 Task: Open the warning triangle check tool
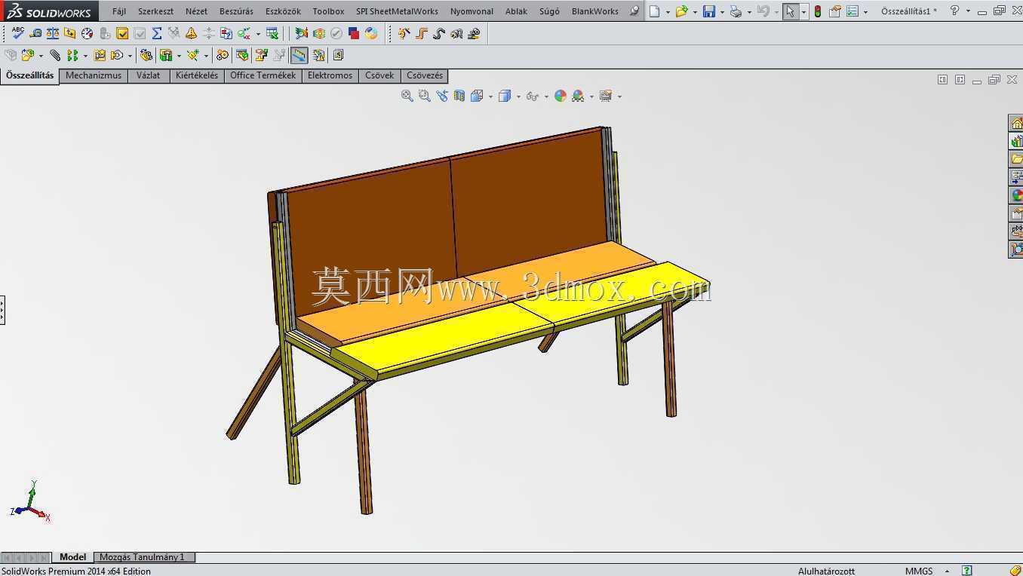coord(192,33)
